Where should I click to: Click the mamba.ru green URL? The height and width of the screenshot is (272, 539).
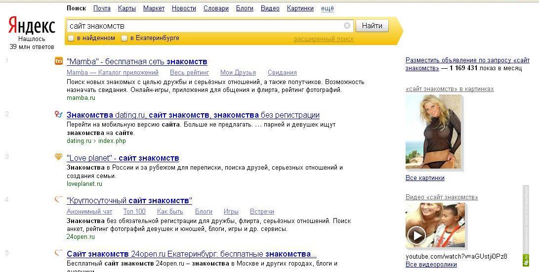[x=81, y=98]
